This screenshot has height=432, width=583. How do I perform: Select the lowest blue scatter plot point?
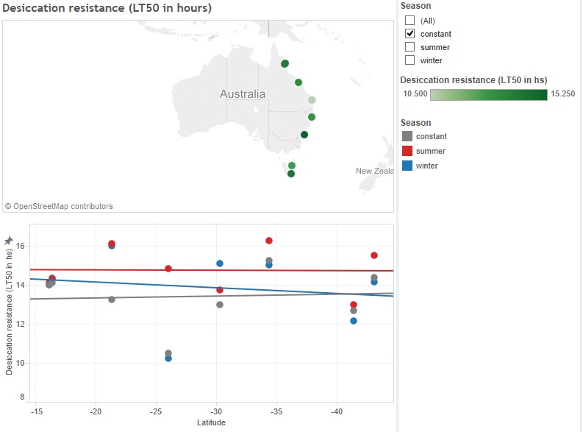[168, 358]
